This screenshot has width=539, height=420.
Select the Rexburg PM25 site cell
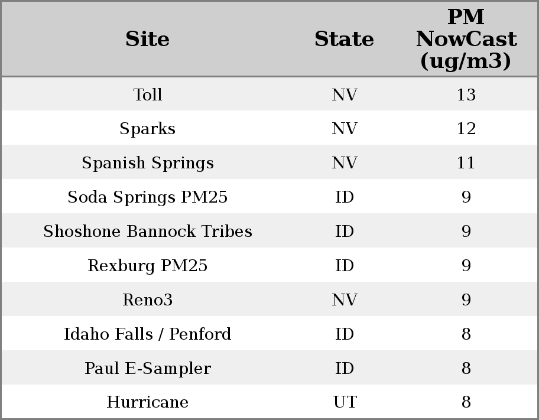pyautogui.click(x=147, y=266)
